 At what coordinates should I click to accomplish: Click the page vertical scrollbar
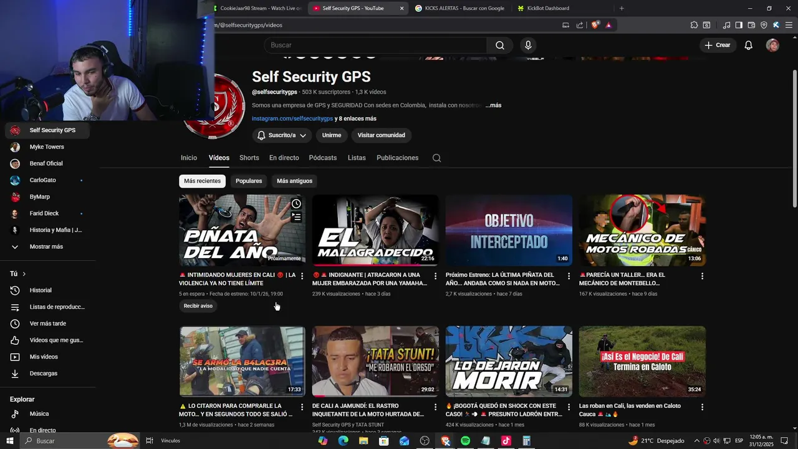pos(794,138)
